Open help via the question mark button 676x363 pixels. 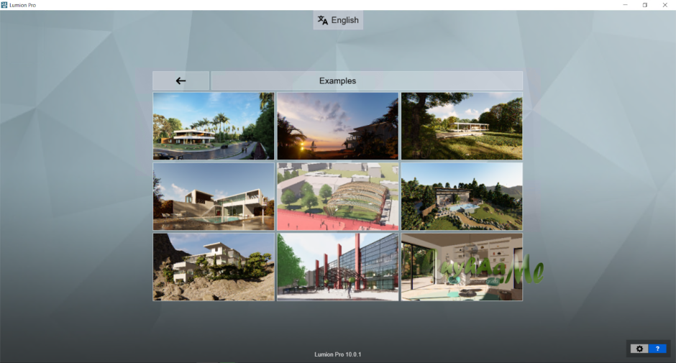657,349
